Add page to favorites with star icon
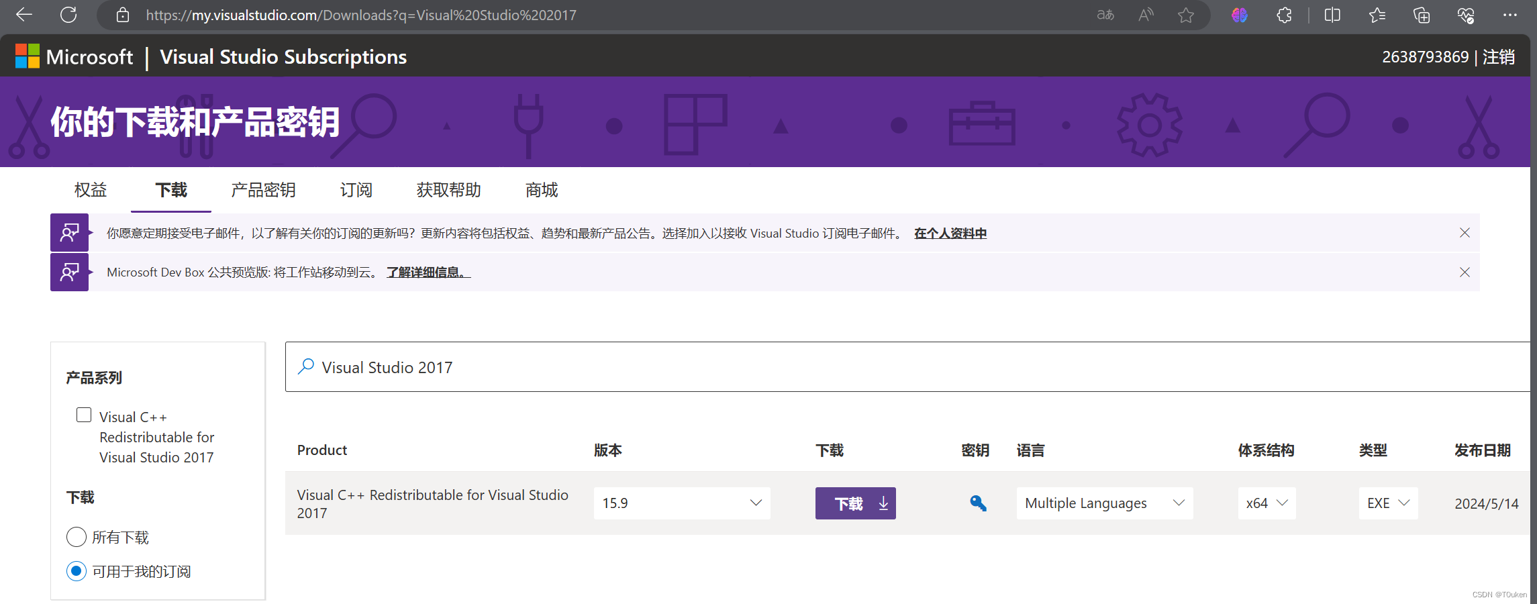 [x=1186, y=15]
